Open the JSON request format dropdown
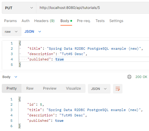Viewport: 149px width, 131px height. [x=33, y=32]
